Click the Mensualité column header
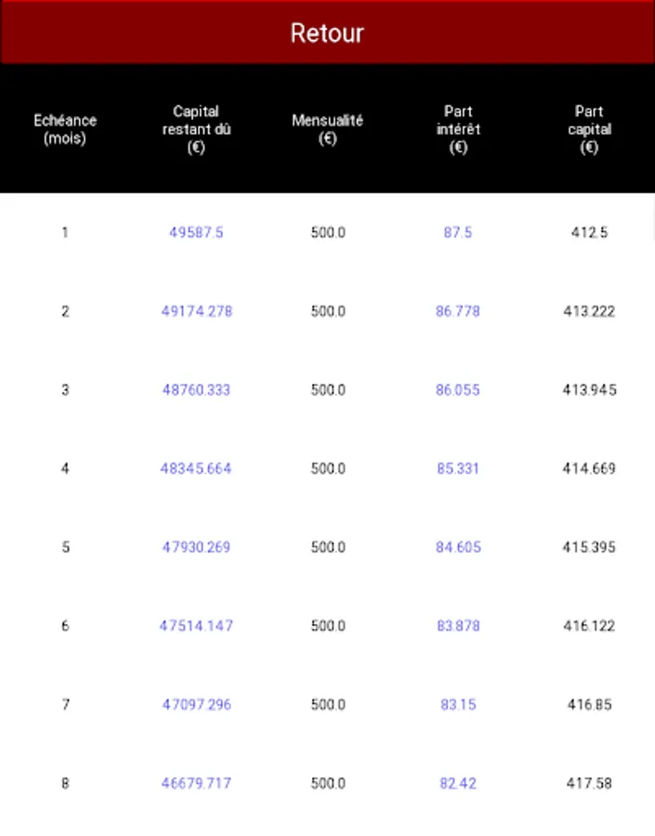655x836 pixels. point(327,129)
